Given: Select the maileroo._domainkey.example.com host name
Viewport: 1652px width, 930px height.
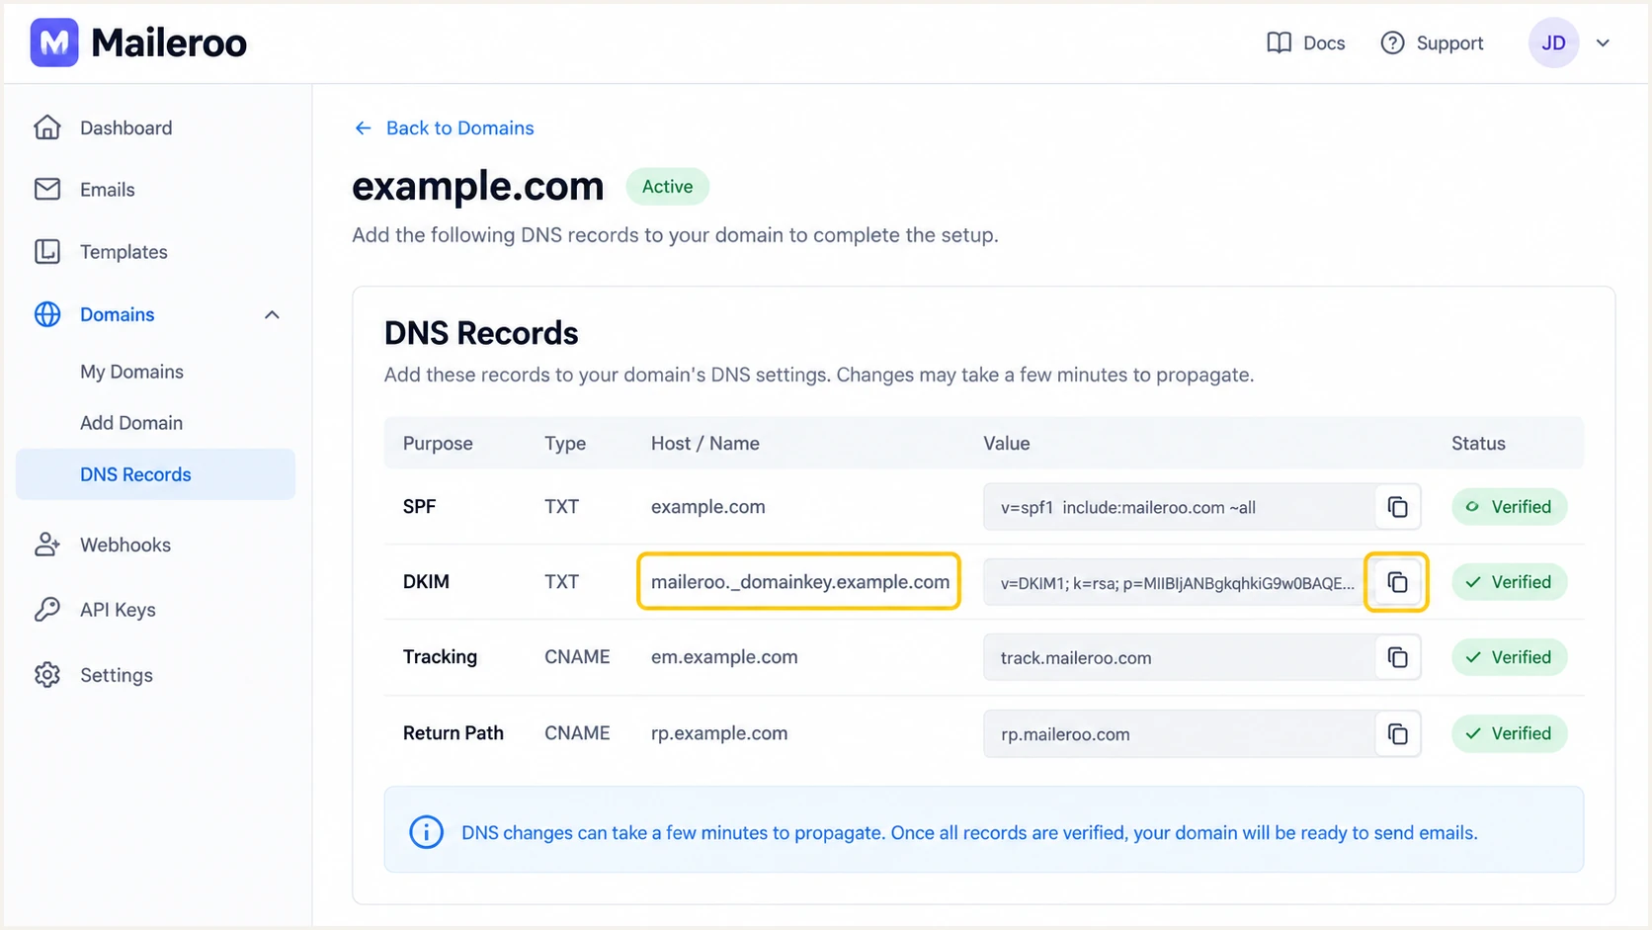Looking at the screenshot, I should tap(799, 581).
